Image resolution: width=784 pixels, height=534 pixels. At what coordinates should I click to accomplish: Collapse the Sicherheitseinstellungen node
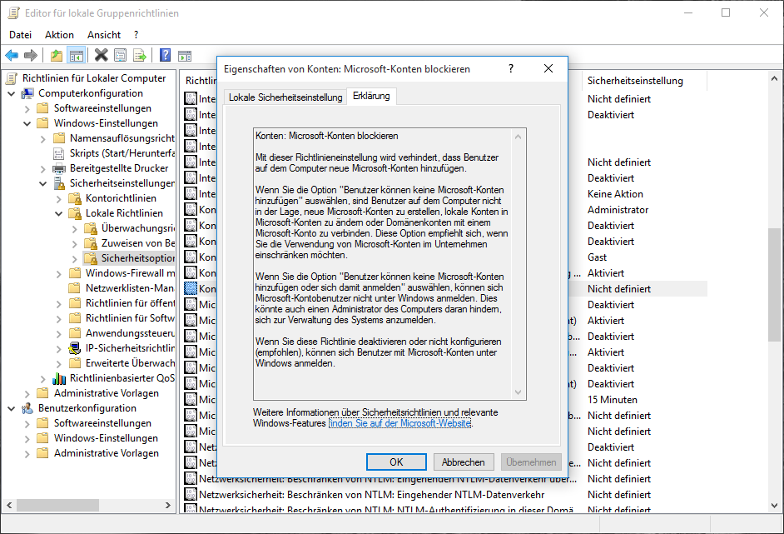pos(43,183)
